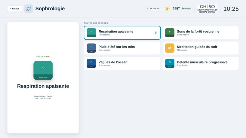Select Détente musculaire progressive session
The width and height of the screenshot is (246, 138).
click(x=200, y=63)
